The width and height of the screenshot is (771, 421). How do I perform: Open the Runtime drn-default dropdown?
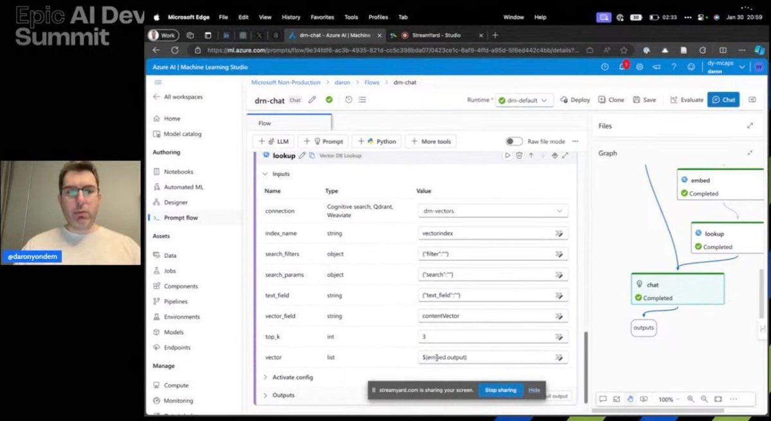pyautogui.click(x=524, y=100)
